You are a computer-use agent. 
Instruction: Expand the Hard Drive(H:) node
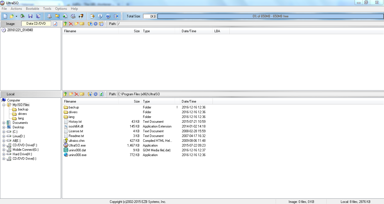point(4,154)
